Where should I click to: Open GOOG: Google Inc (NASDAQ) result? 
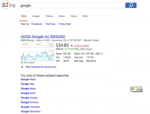43,36
